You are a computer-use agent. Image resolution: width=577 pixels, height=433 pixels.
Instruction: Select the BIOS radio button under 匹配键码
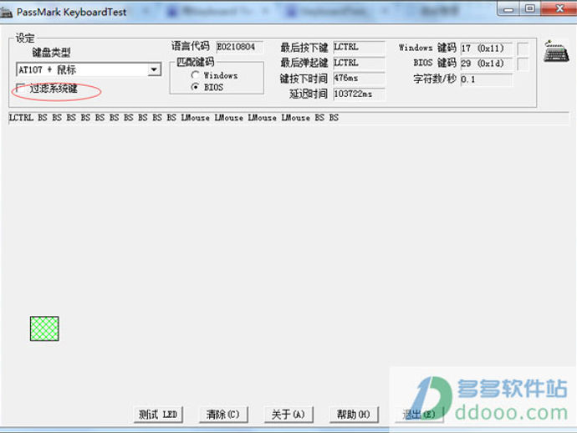click(x=196, y=87)
